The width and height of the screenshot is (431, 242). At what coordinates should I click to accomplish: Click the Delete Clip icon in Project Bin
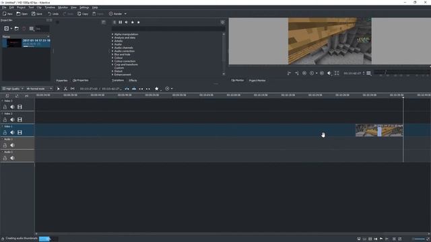click(24, 28)
